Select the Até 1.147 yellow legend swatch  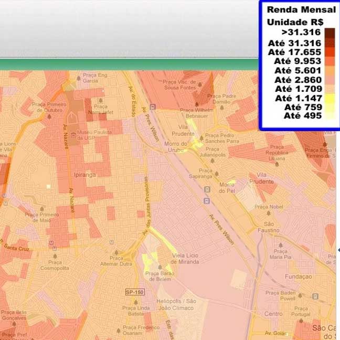click(x=330, y=98)
